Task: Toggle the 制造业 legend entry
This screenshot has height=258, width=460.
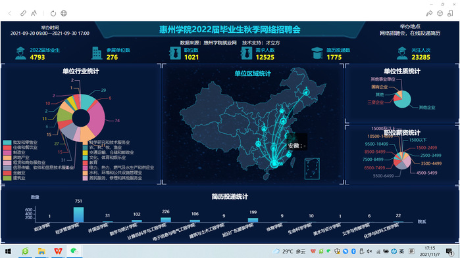Action: tap(14, 152)
